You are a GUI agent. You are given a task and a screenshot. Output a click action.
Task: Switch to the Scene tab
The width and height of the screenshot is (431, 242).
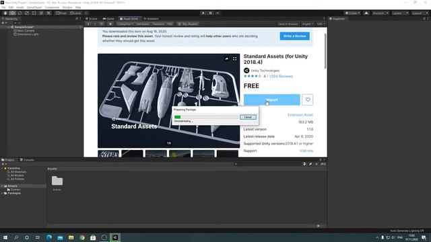[x=92, y=19]
